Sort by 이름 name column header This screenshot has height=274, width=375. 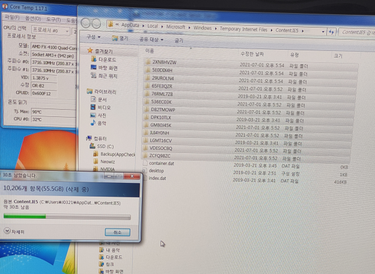[x=150, y=50]
